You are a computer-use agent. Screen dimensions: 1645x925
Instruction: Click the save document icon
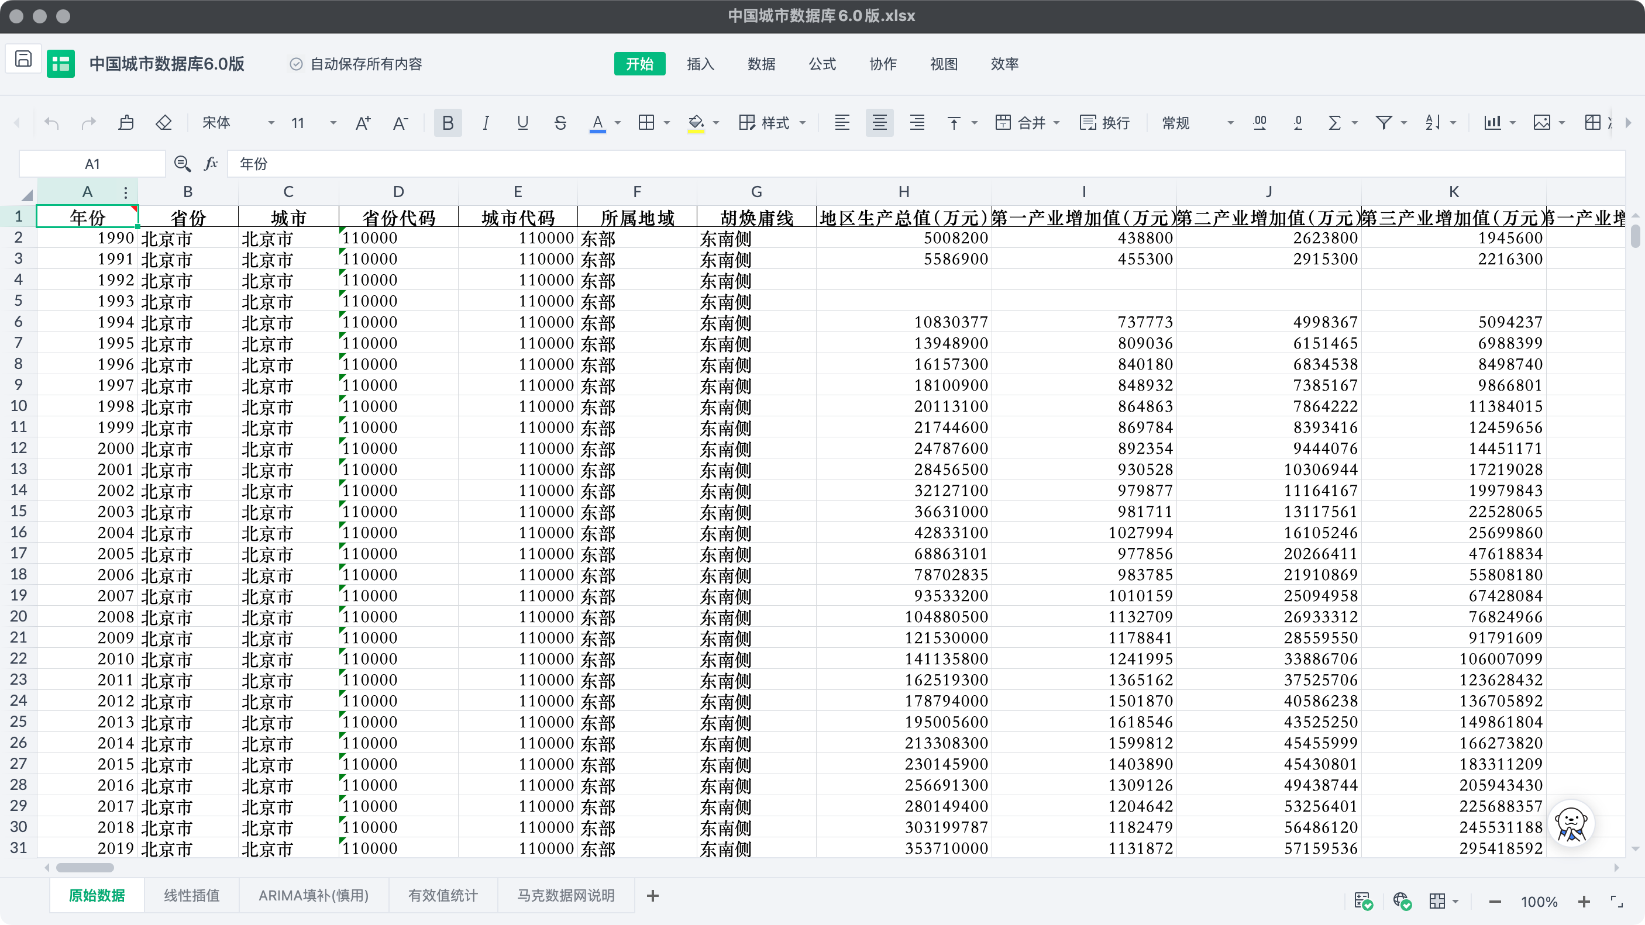23,60
